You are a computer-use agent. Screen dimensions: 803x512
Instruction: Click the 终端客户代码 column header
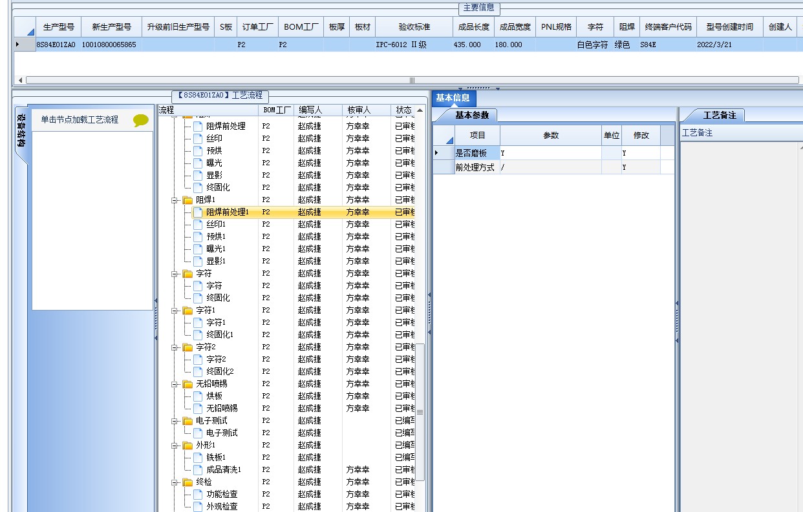tap(669, 27)
